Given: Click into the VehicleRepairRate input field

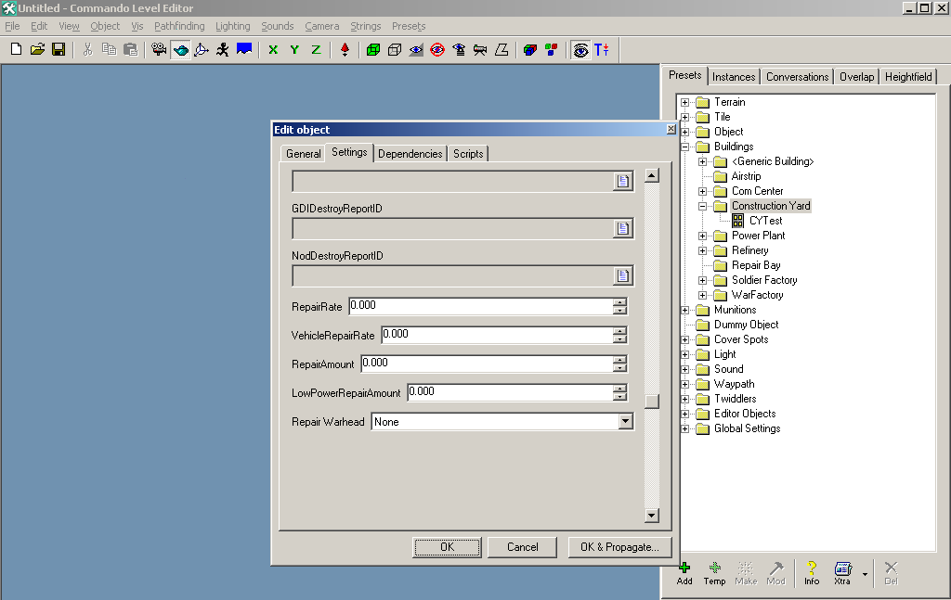Looking at the screenshot, I should click(496, 334).
